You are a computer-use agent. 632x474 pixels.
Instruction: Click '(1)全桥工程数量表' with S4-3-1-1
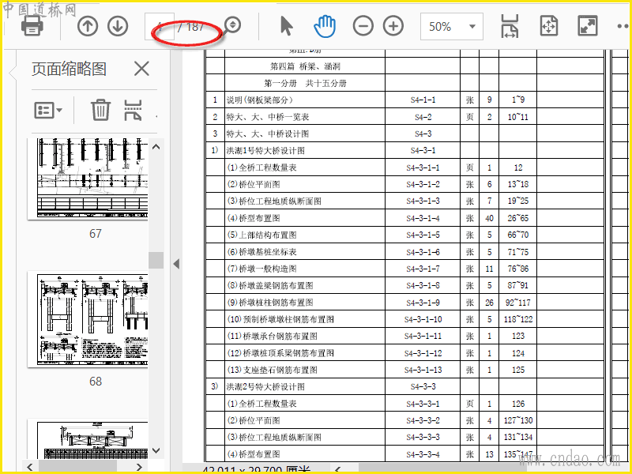[x=261, y=167]
